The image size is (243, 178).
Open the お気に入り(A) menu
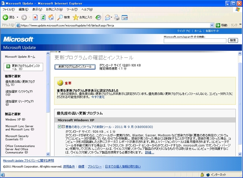point(54,9)
